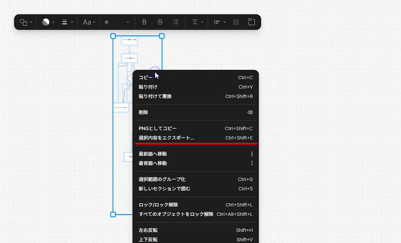Click the create section icon in toolbar
401x243 pixels.
pos(252,22)
